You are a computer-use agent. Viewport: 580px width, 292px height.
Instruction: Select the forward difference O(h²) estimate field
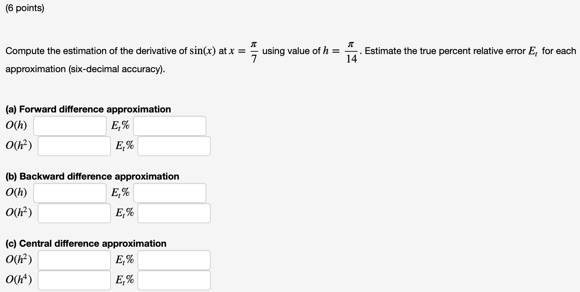pyautogui.click(x=74, y=146)
